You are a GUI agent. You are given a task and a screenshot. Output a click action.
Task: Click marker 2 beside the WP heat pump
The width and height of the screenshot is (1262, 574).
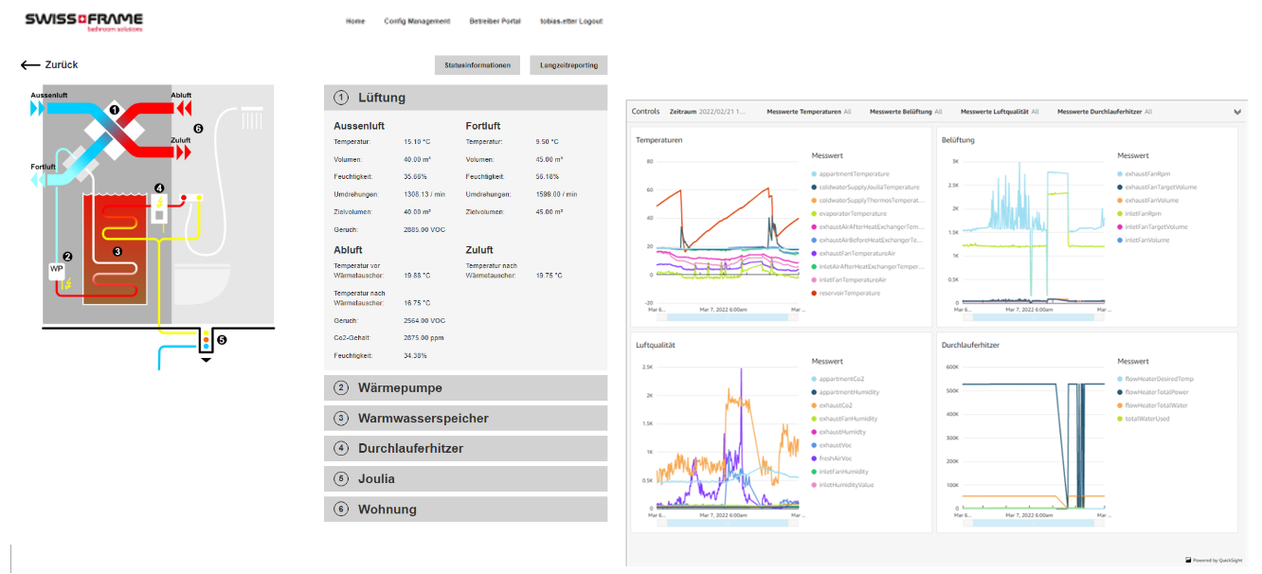[x=67, y=257]
